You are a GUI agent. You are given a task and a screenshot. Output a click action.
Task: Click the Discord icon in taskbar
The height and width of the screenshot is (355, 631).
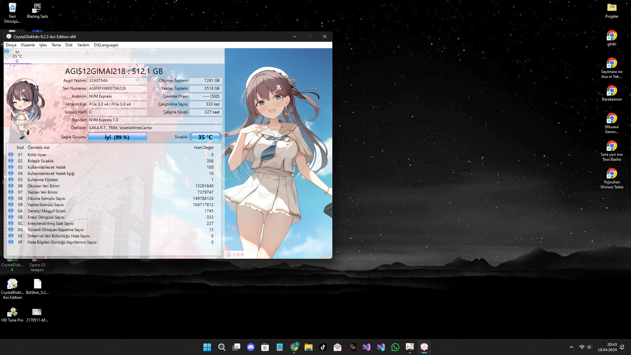pyautogui.click(x=251, y=347)
